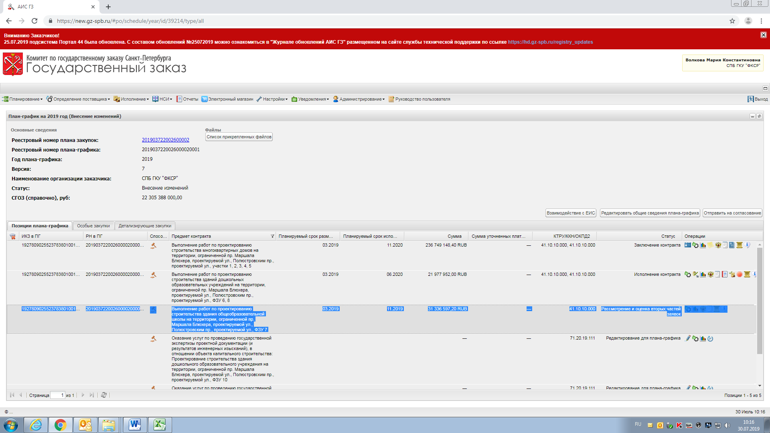Open the filter icon on the Предмет контракта column
770x433 pixels.
click(x=272, y=237)
